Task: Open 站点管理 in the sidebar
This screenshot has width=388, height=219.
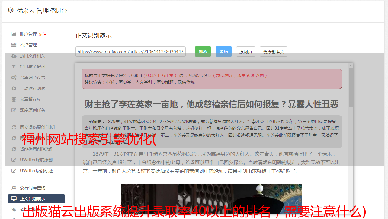Action: pos(28,45)
